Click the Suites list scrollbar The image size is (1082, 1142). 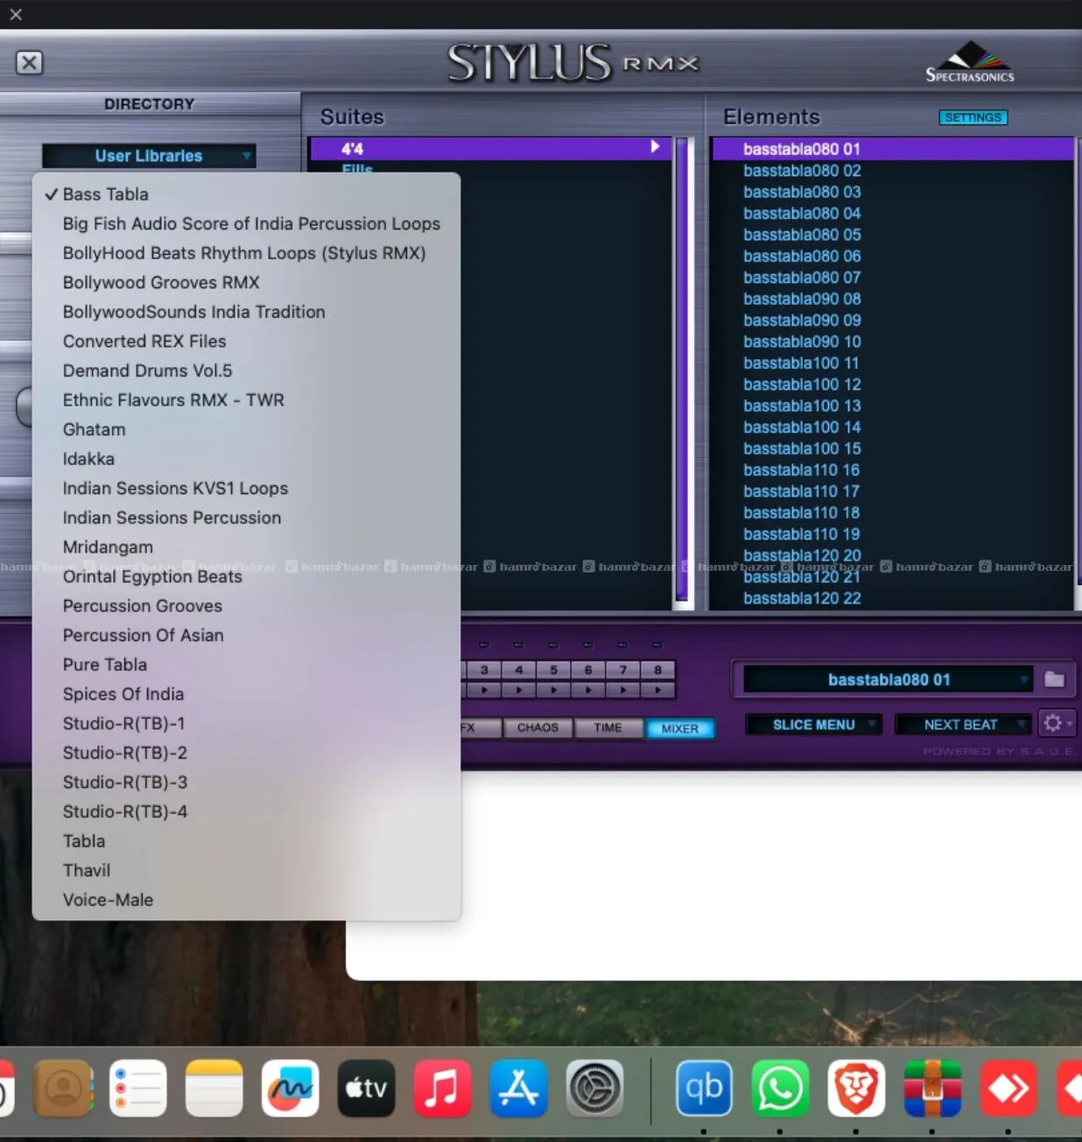click(x=683, y=370)
